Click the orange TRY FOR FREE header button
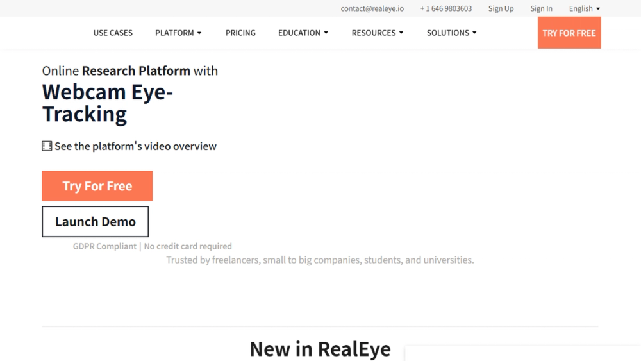Image resolution: width=641 pixels, height=361 pixels. (x=569, y=33)
